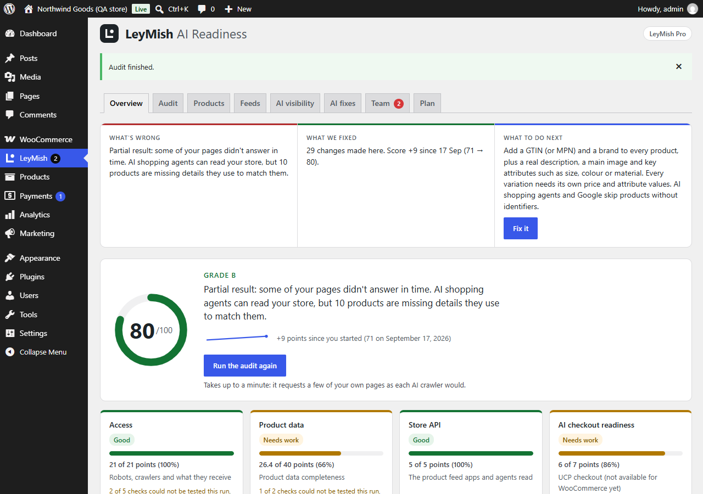The width and height of the screenshot is (703, 494).
Task: Click the Product data progress bar
Action: tap(321, 453)
